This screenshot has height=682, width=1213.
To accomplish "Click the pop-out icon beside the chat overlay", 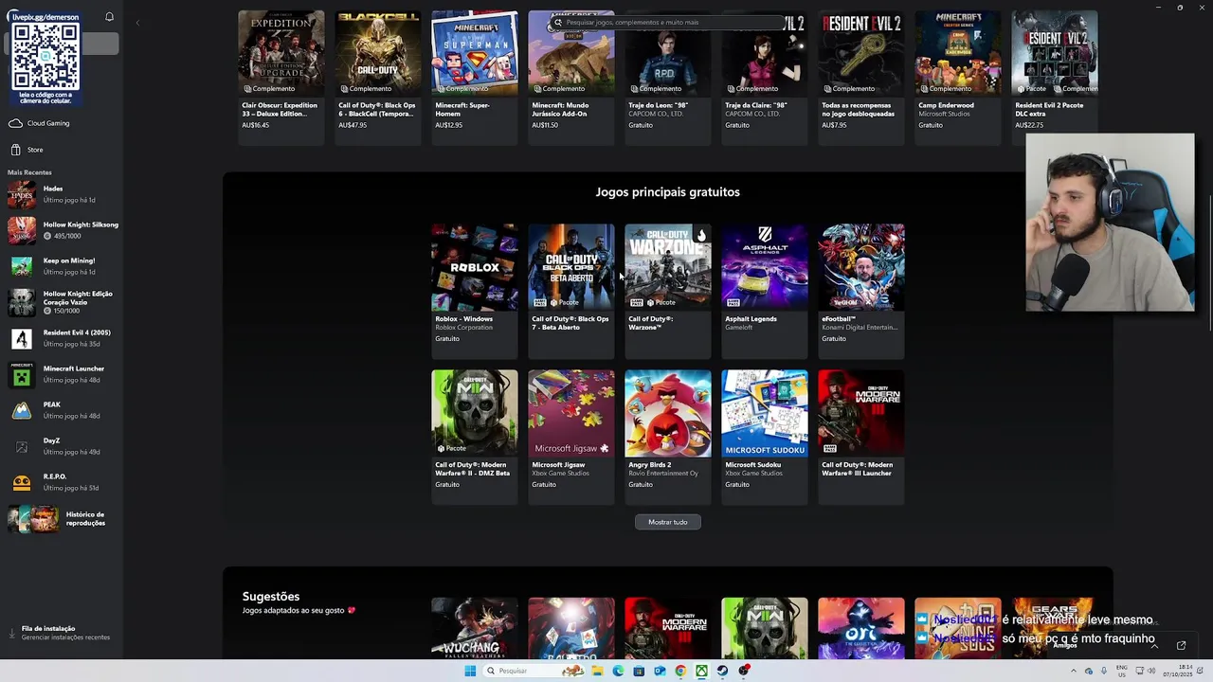I will pos(1181,645).
